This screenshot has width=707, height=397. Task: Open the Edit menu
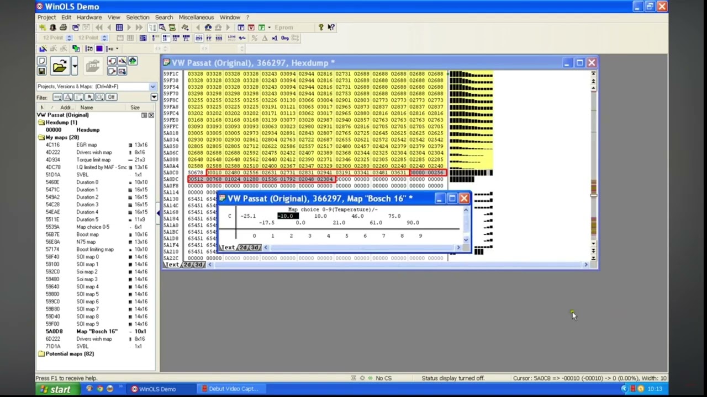coord(66,17)
